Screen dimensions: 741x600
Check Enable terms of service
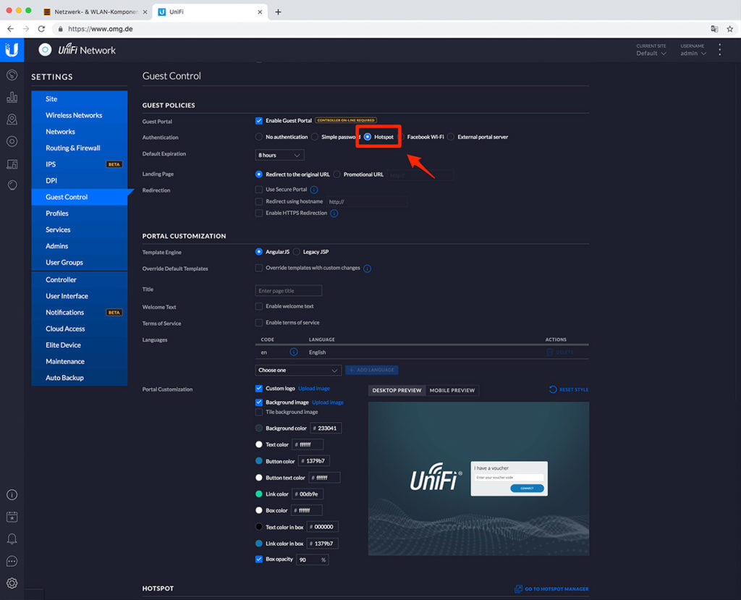tap(259, 323)
